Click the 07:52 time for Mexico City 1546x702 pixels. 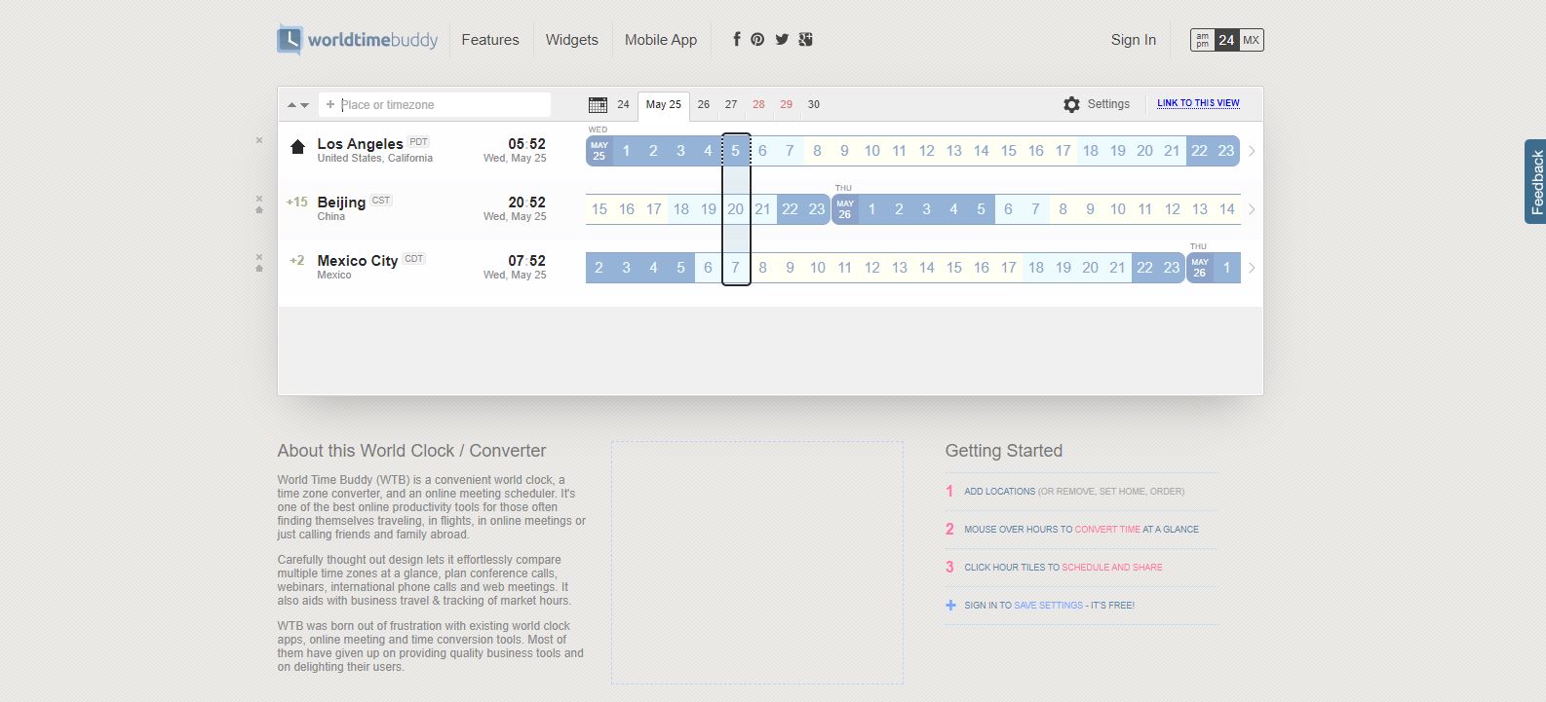point(526,261)
